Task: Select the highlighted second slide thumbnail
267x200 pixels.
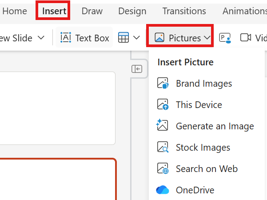Action: (58, 179)
